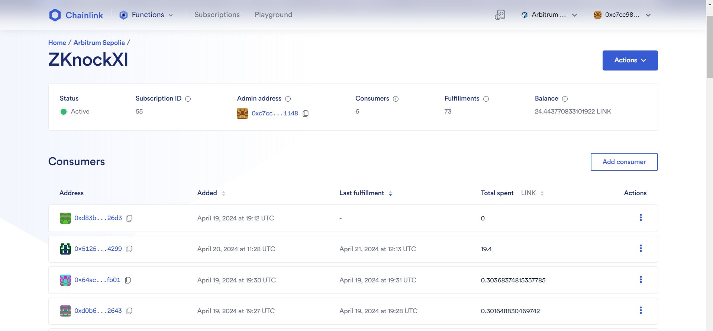713x331 pixels.
Task: Open admin address 0xc7cc...1148 link
Action: click(x=275, y=114)
